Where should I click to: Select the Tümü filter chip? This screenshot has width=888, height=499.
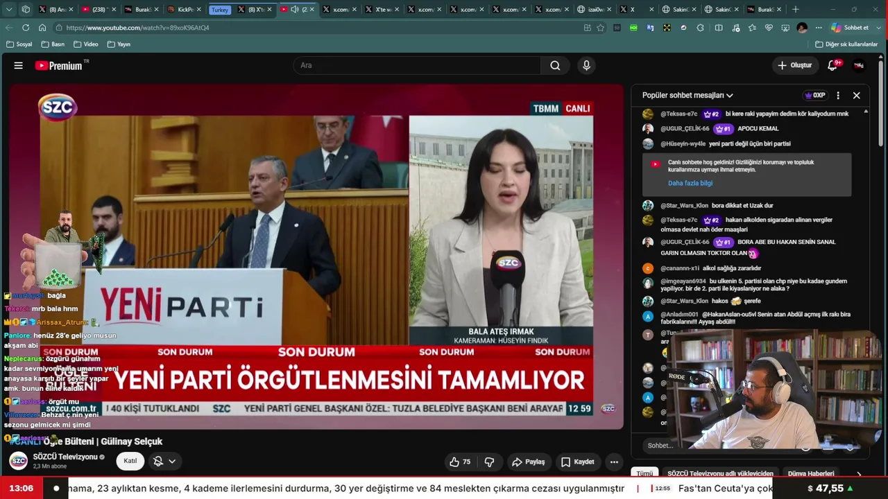click(645, 474)
